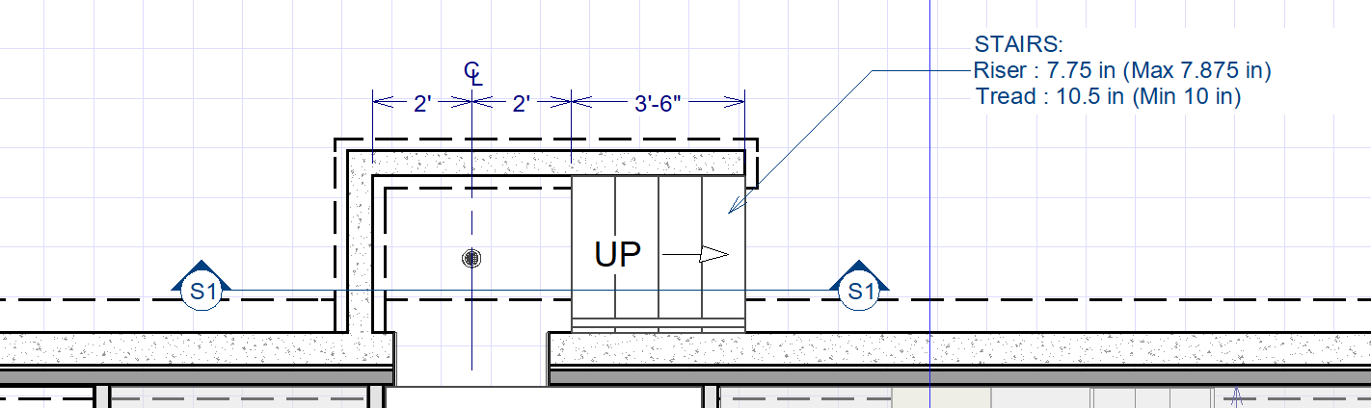Select the leader arrowhead pointing at stairs
Viewport: 1371px width, 408px height.
(x=735, y=205)
